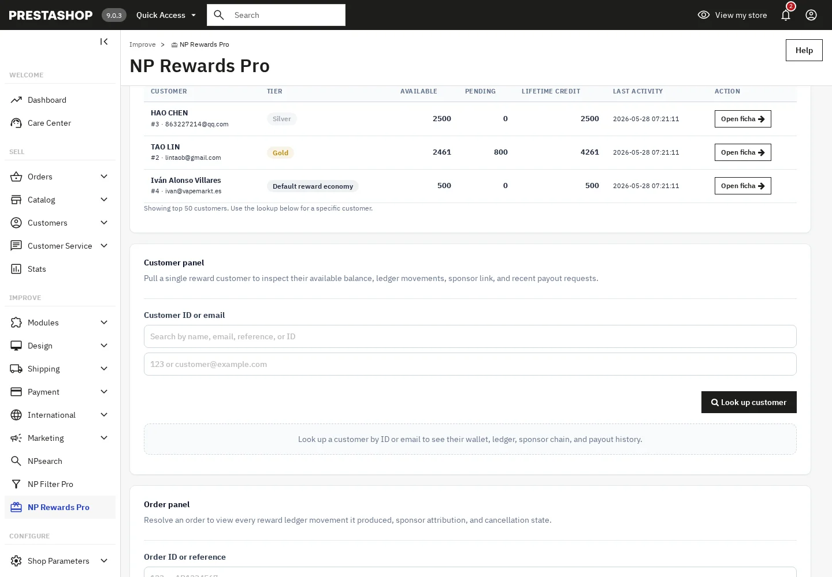The width and height of the screenshot is (832, 577).
Task: Click the eye icon beside View my store
Action: point(704,15)
